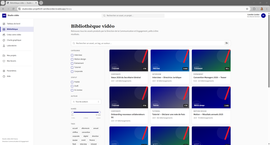Viewport: 270px width, 145px height.
Task: Click the CC user avatar
Action: pos(263,16)
